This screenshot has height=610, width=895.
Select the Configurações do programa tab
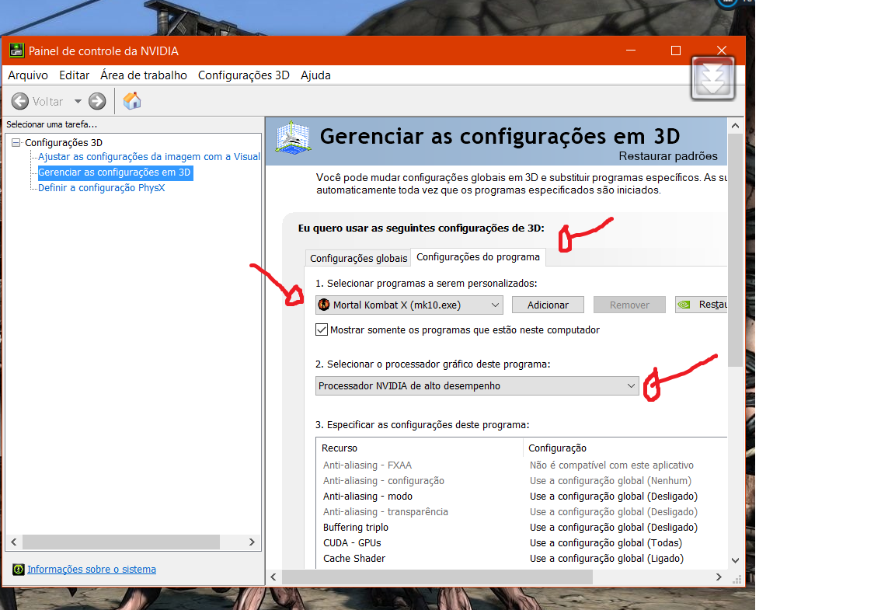click(x=479, y=257)
